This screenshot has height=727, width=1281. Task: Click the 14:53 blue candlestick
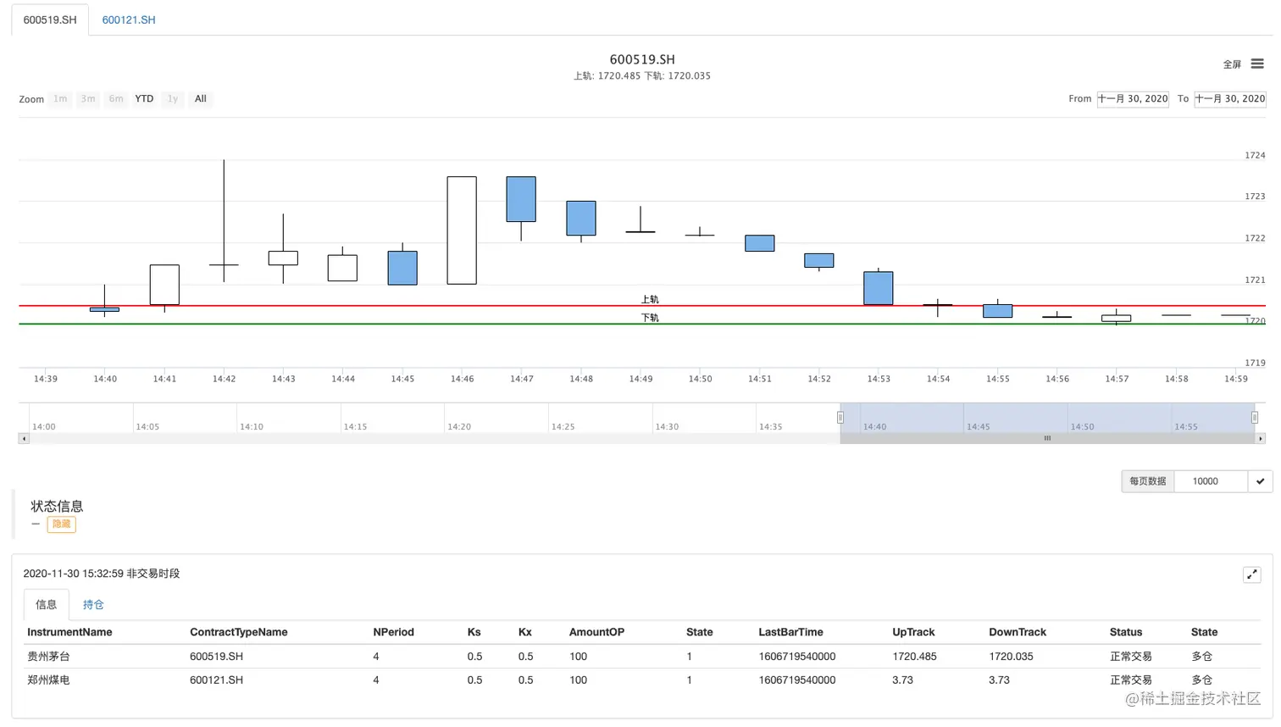879,288
